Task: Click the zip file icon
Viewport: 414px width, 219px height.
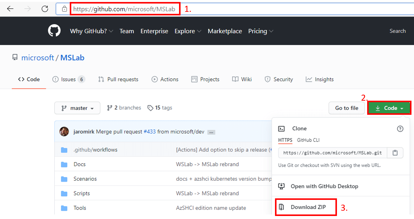Action: click(281, 207)
